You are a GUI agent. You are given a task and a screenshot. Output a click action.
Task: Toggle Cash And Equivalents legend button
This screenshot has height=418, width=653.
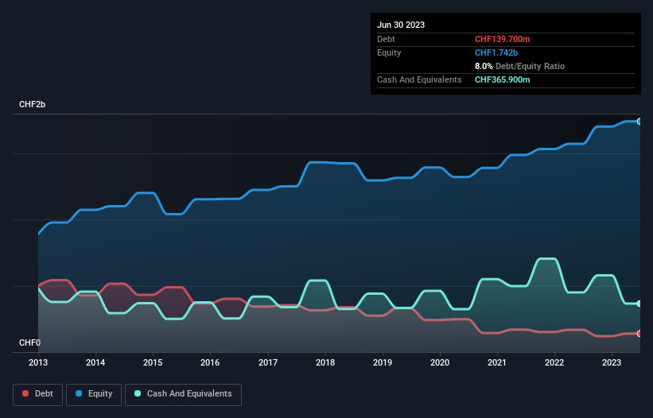tap(183, 394)
